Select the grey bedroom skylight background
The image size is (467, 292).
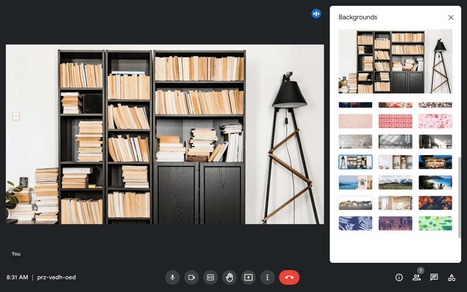point(395,141)
